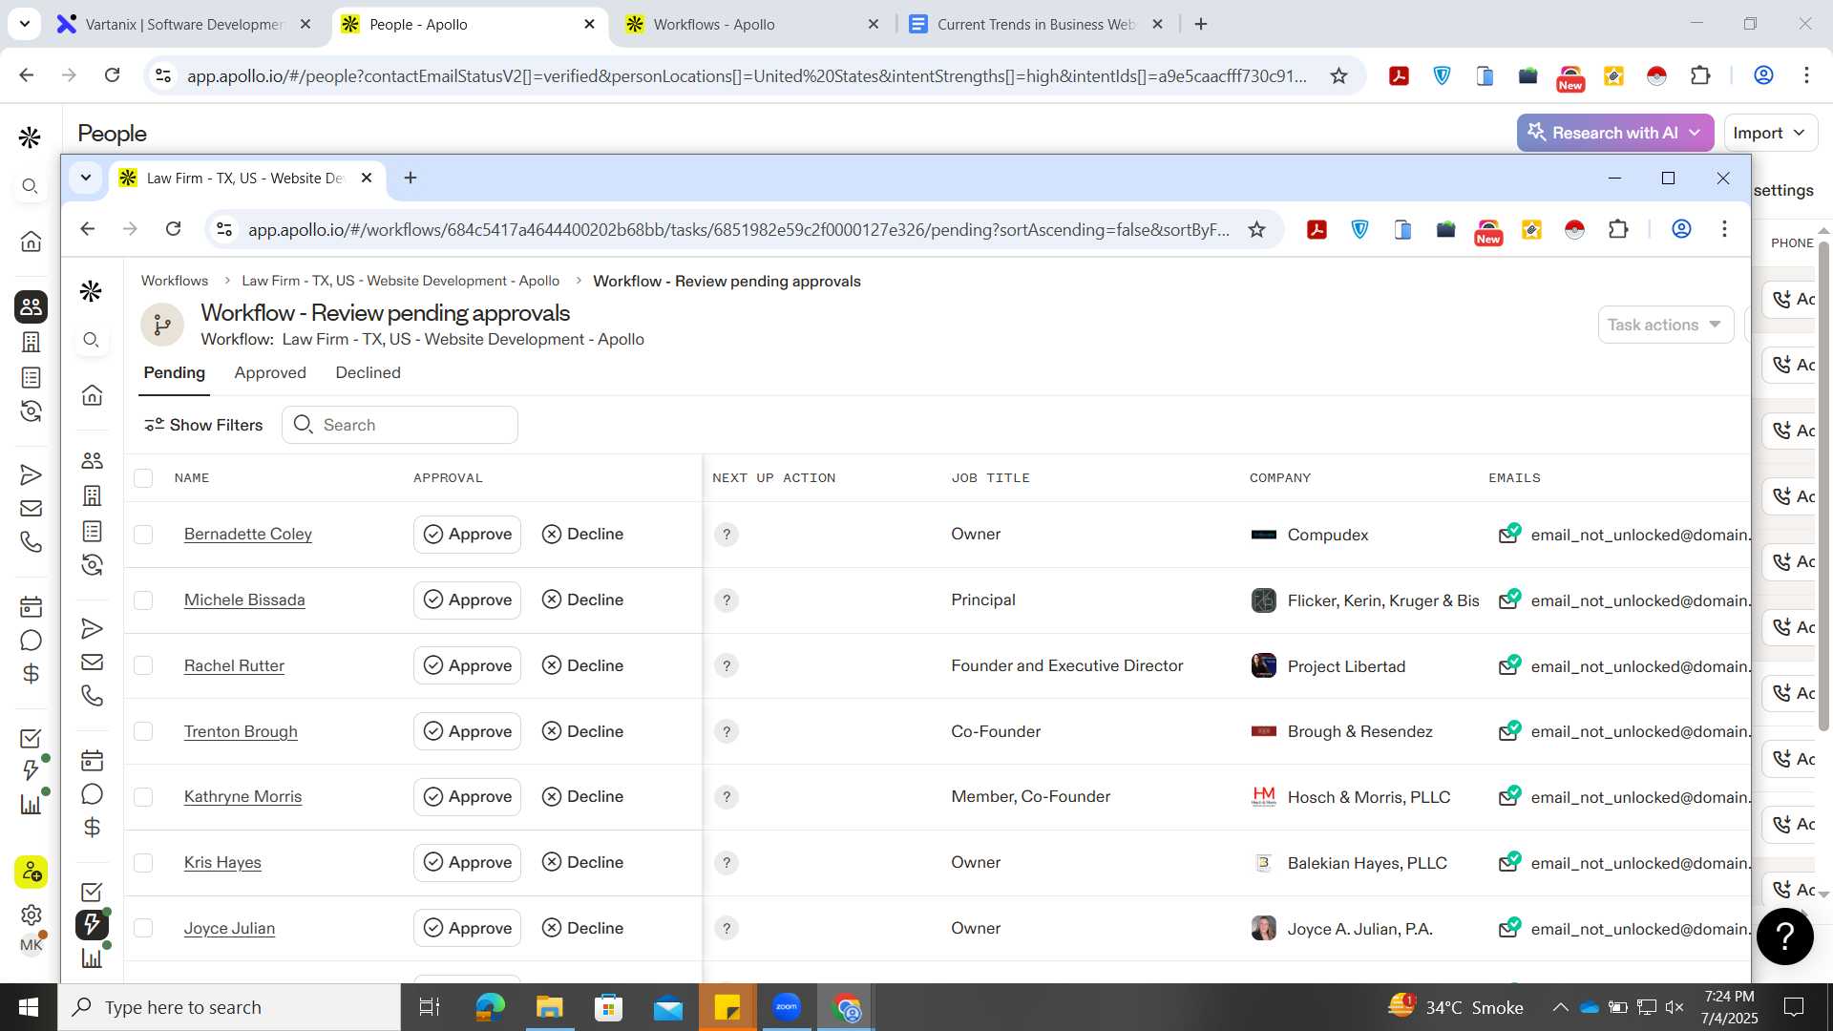Open Extensions puzzle icon in workflow window
Image resolution: width=1833 pixels, height=1031 pixels.
coord(1618,229)
